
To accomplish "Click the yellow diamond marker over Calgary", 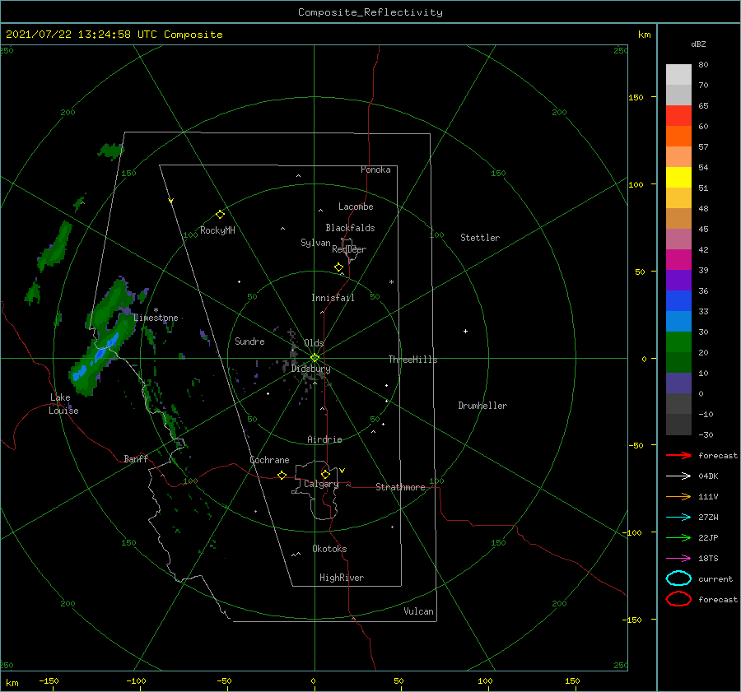I will click(325, 474).
